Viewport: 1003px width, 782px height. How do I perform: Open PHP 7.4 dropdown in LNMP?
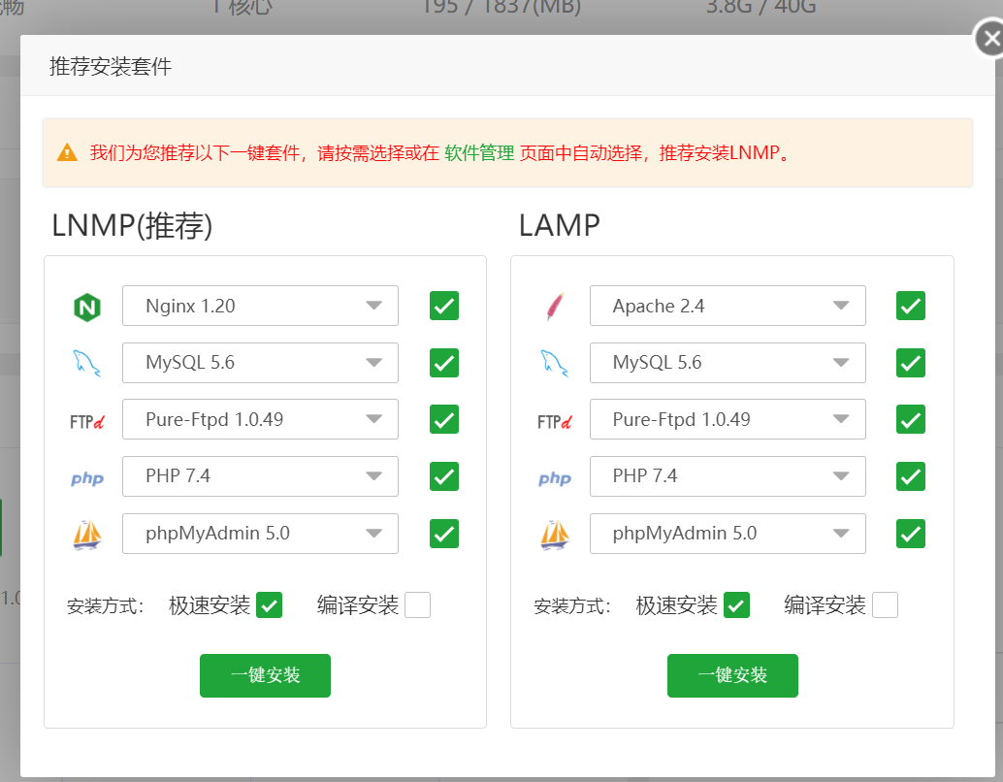tap(260, 476)
